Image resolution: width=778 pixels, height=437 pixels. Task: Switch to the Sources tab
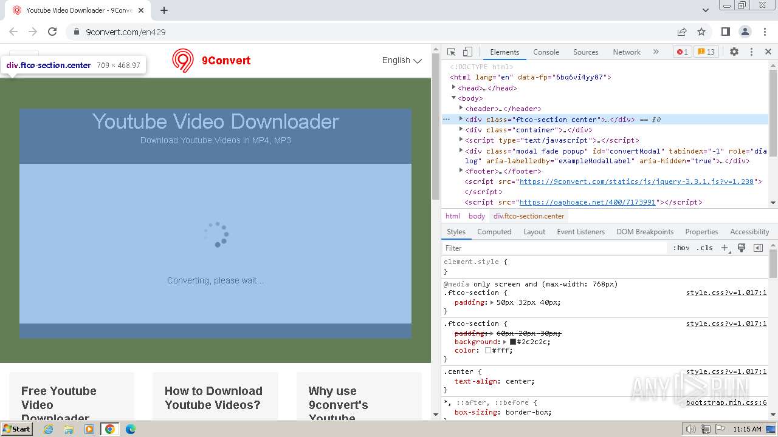[586, 52]
